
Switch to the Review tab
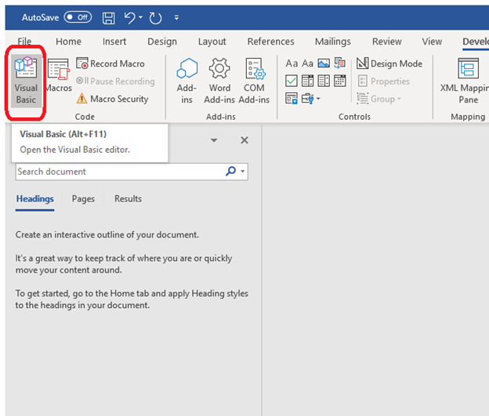387,42
